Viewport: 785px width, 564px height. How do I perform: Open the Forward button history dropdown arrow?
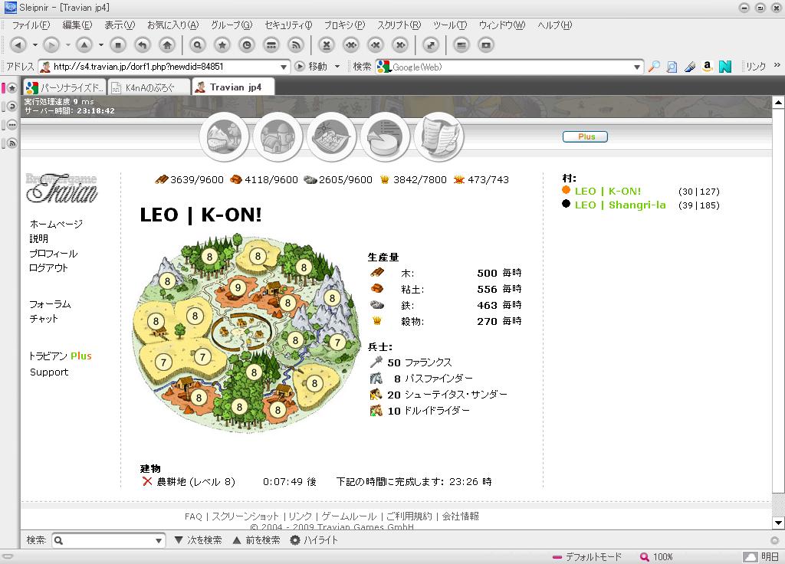pos(68,45)
